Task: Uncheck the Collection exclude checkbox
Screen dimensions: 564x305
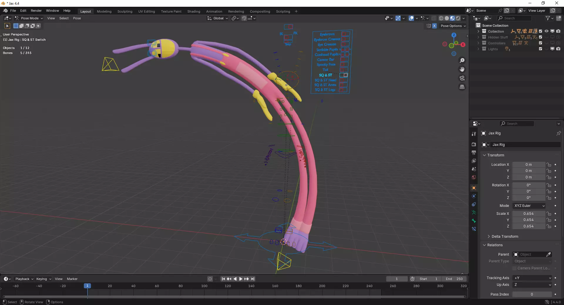Action: tap(540, 31)
